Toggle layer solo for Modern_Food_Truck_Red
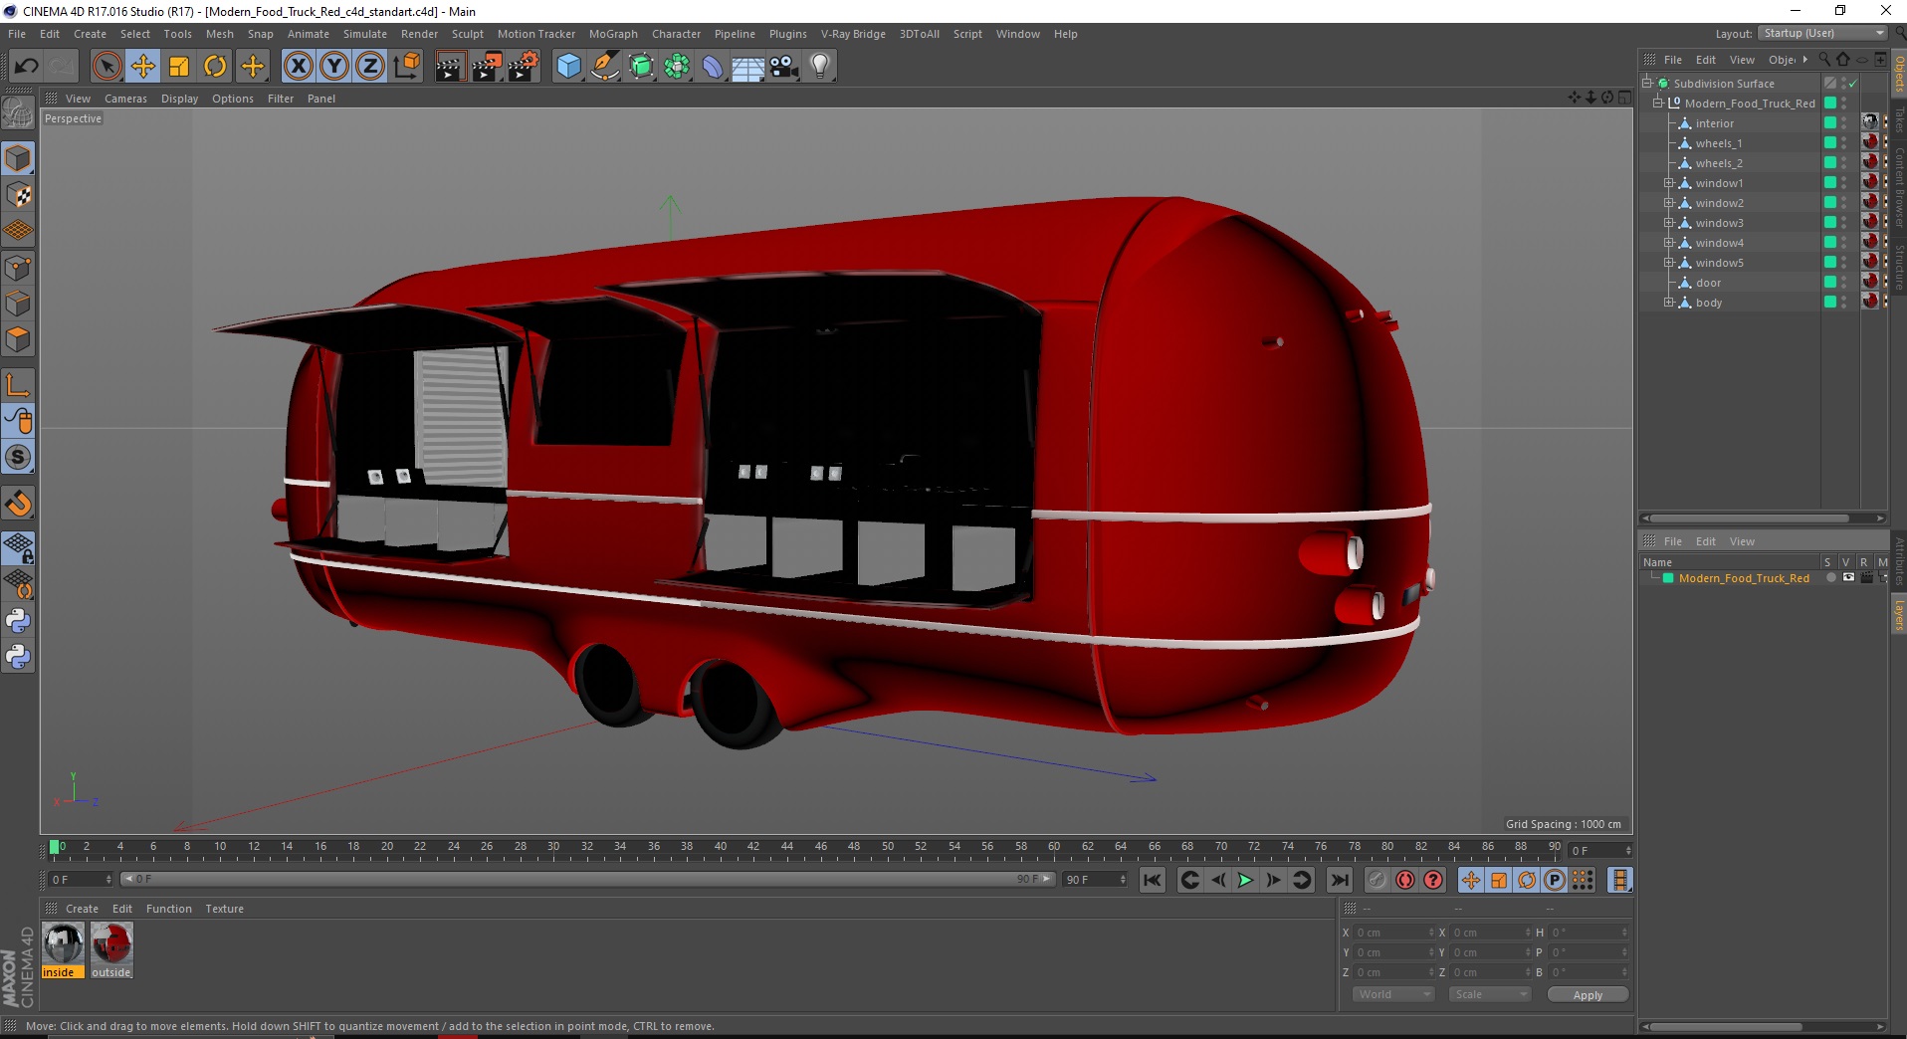Screen dimensions: 1907x1039 [1830, 577]
